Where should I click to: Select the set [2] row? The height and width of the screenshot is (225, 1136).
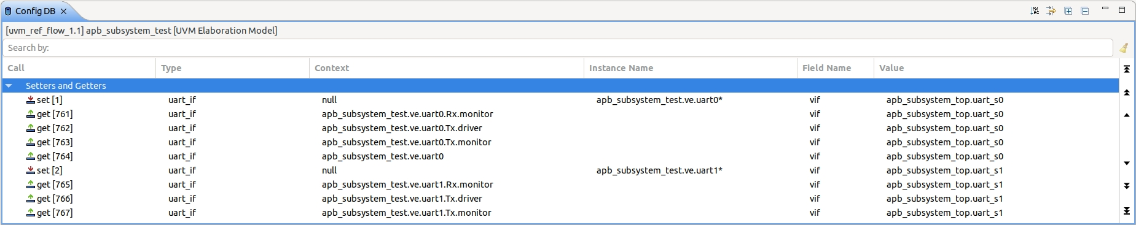coord(560,170)
